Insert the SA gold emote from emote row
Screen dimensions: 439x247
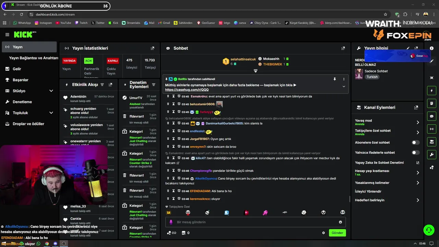point(168,213)
